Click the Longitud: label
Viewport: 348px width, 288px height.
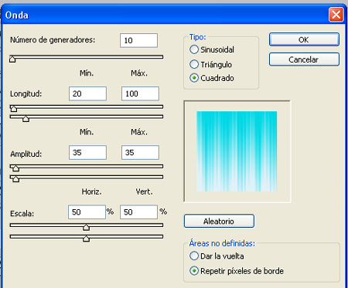tap(26, 93)
